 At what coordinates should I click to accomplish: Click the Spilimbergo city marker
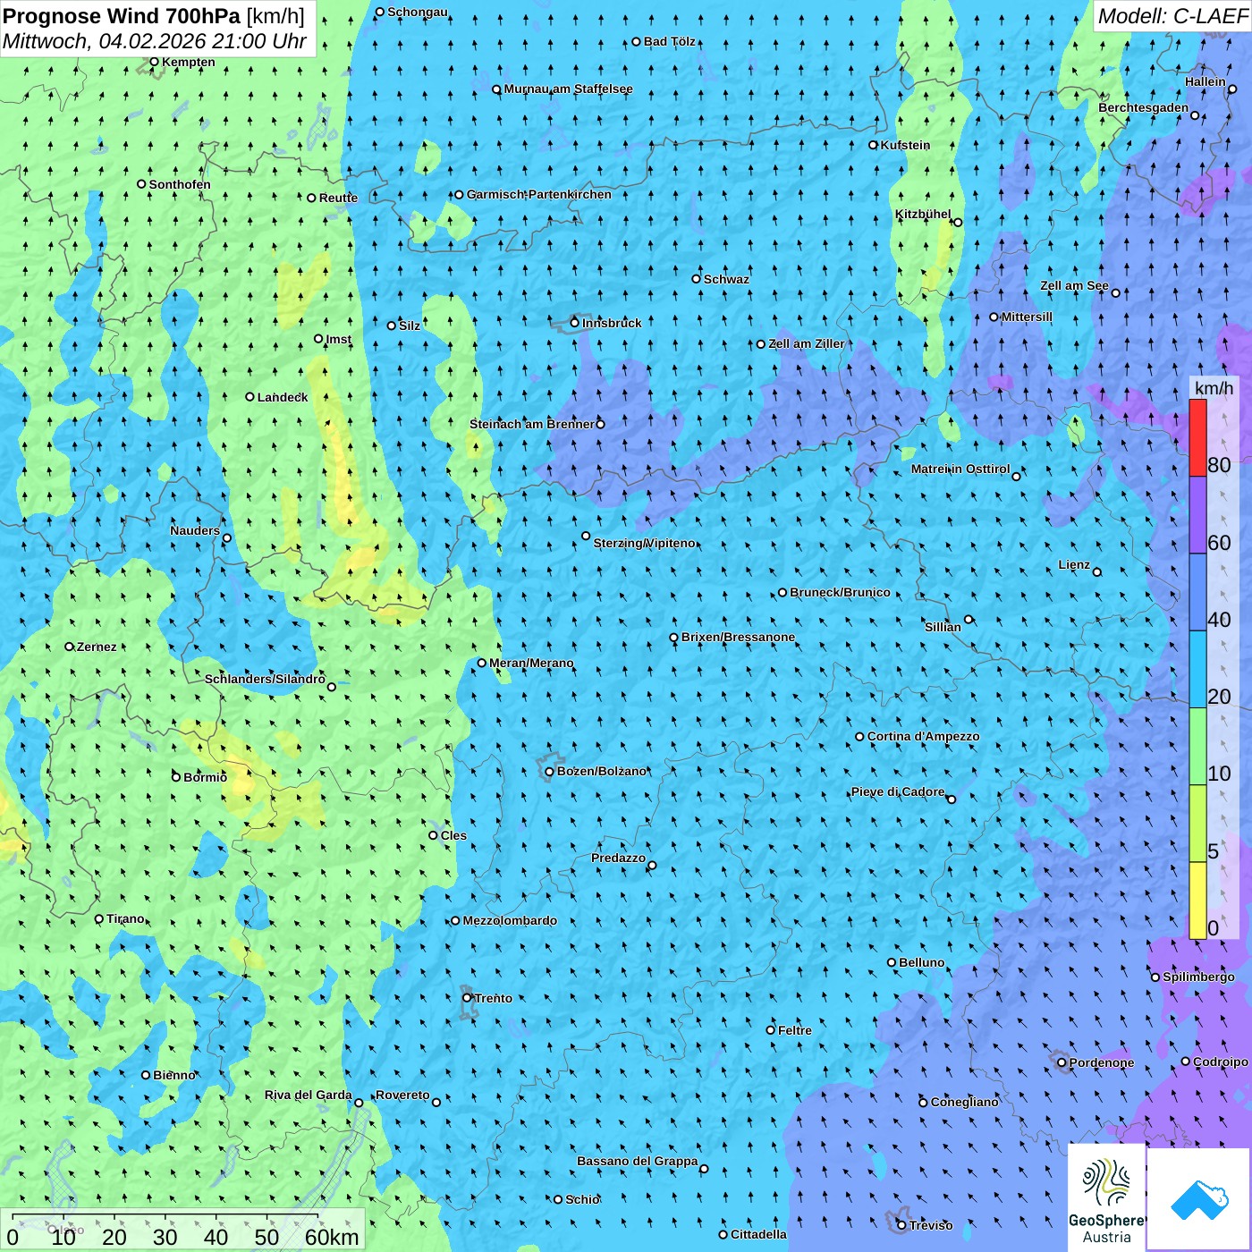coord(1155,977)
